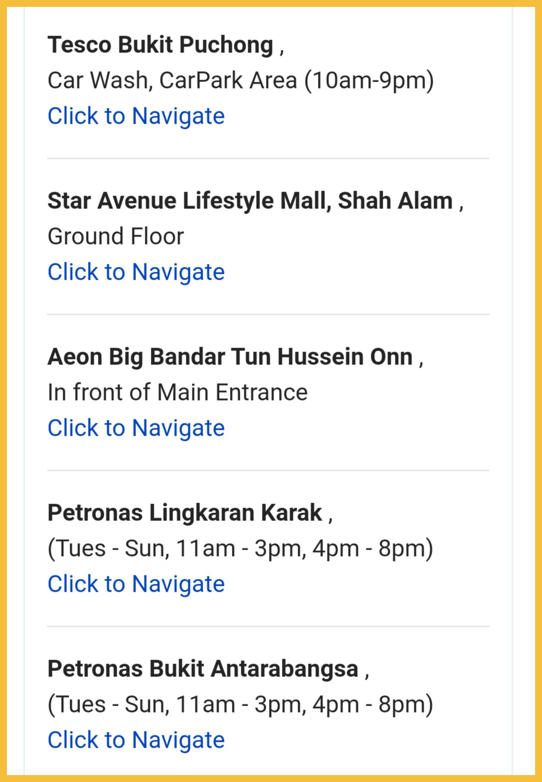Click the Petronas Lingkaran Karak heading

(184, 513)
